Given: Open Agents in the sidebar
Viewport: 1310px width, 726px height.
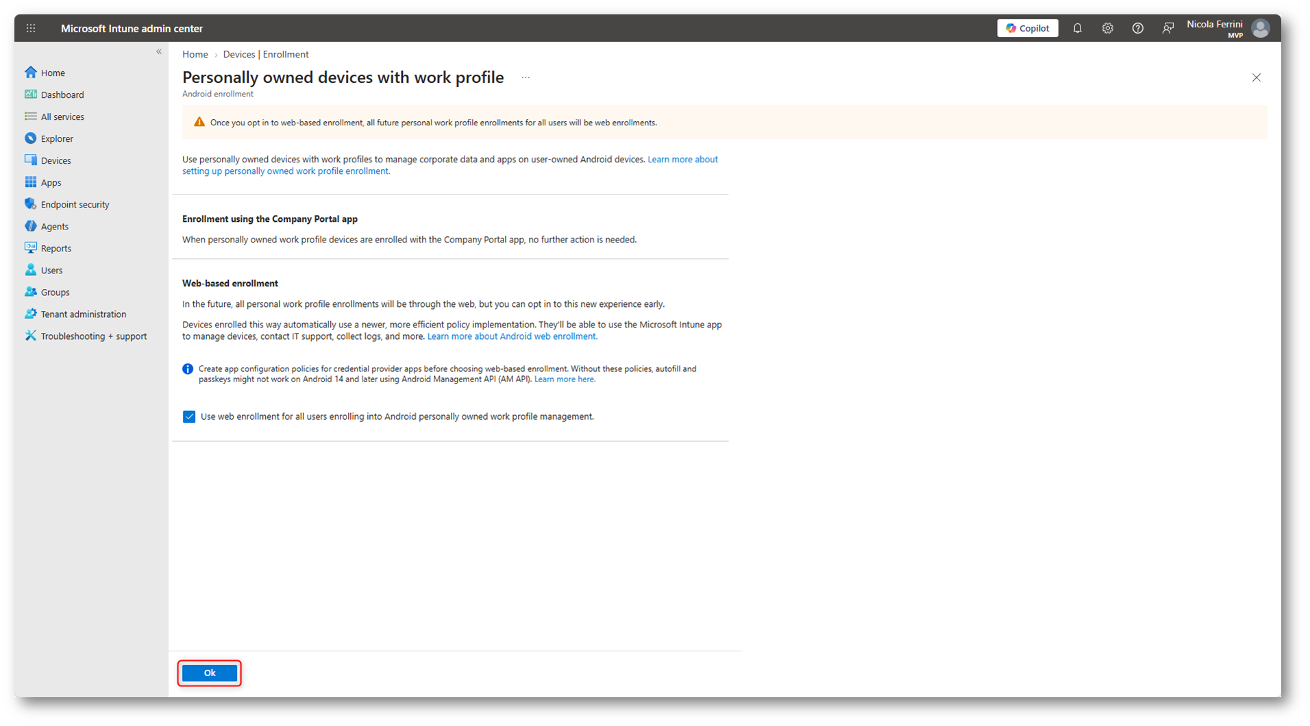Looking at the screenshot, I should coord(54,226).
